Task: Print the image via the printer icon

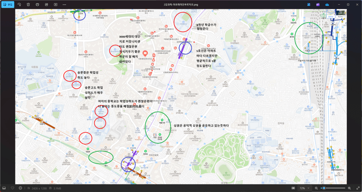Action: point(37,4)
